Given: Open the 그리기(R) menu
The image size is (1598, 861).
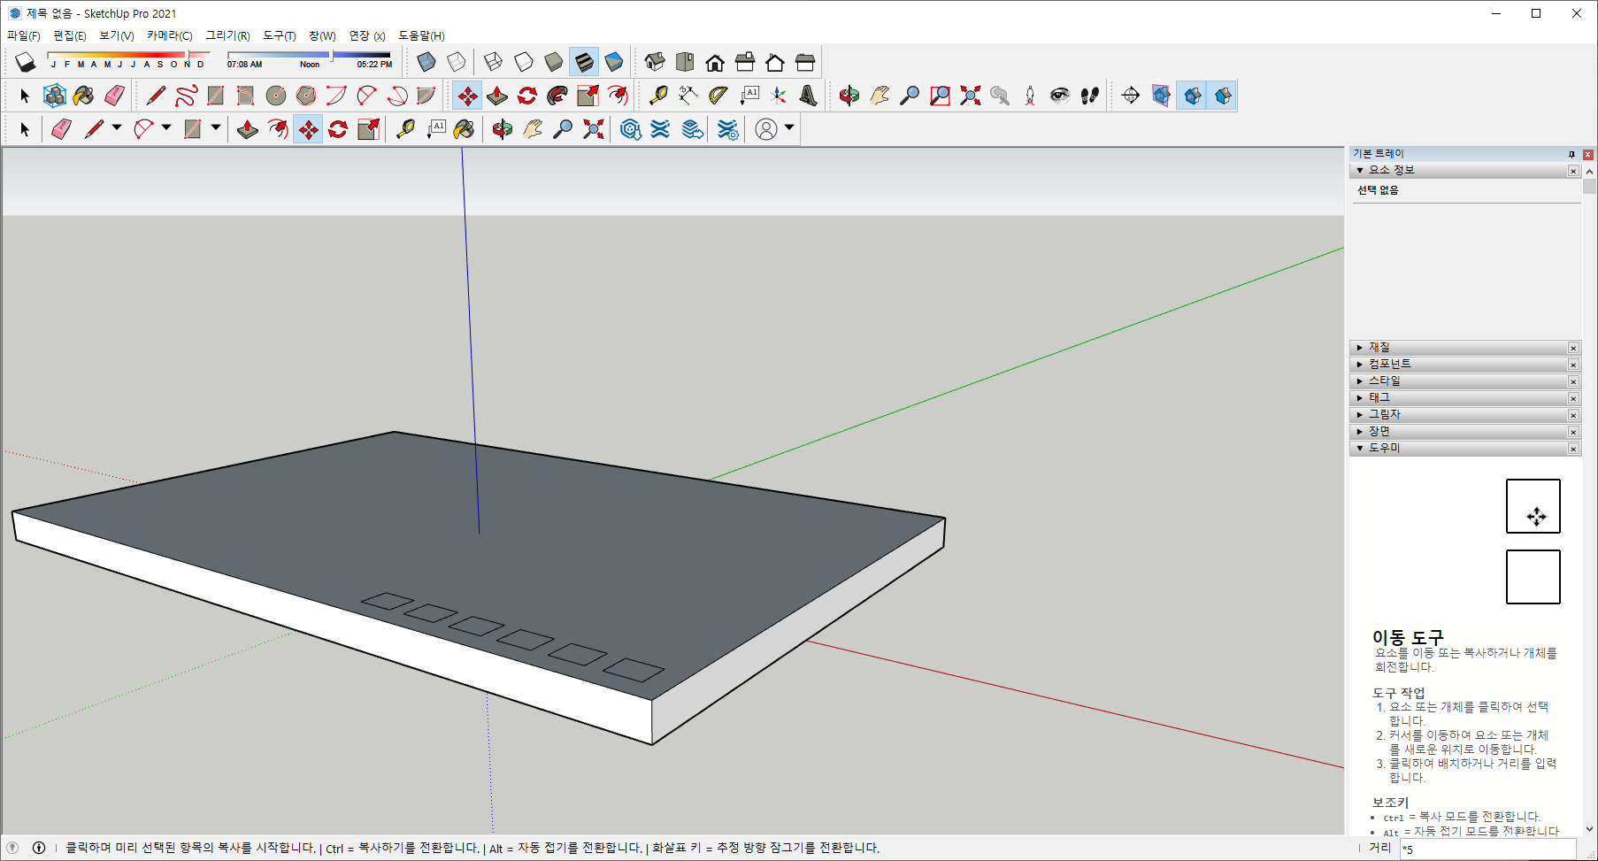Looking at the screenshot, I should (x=227, y=36).
